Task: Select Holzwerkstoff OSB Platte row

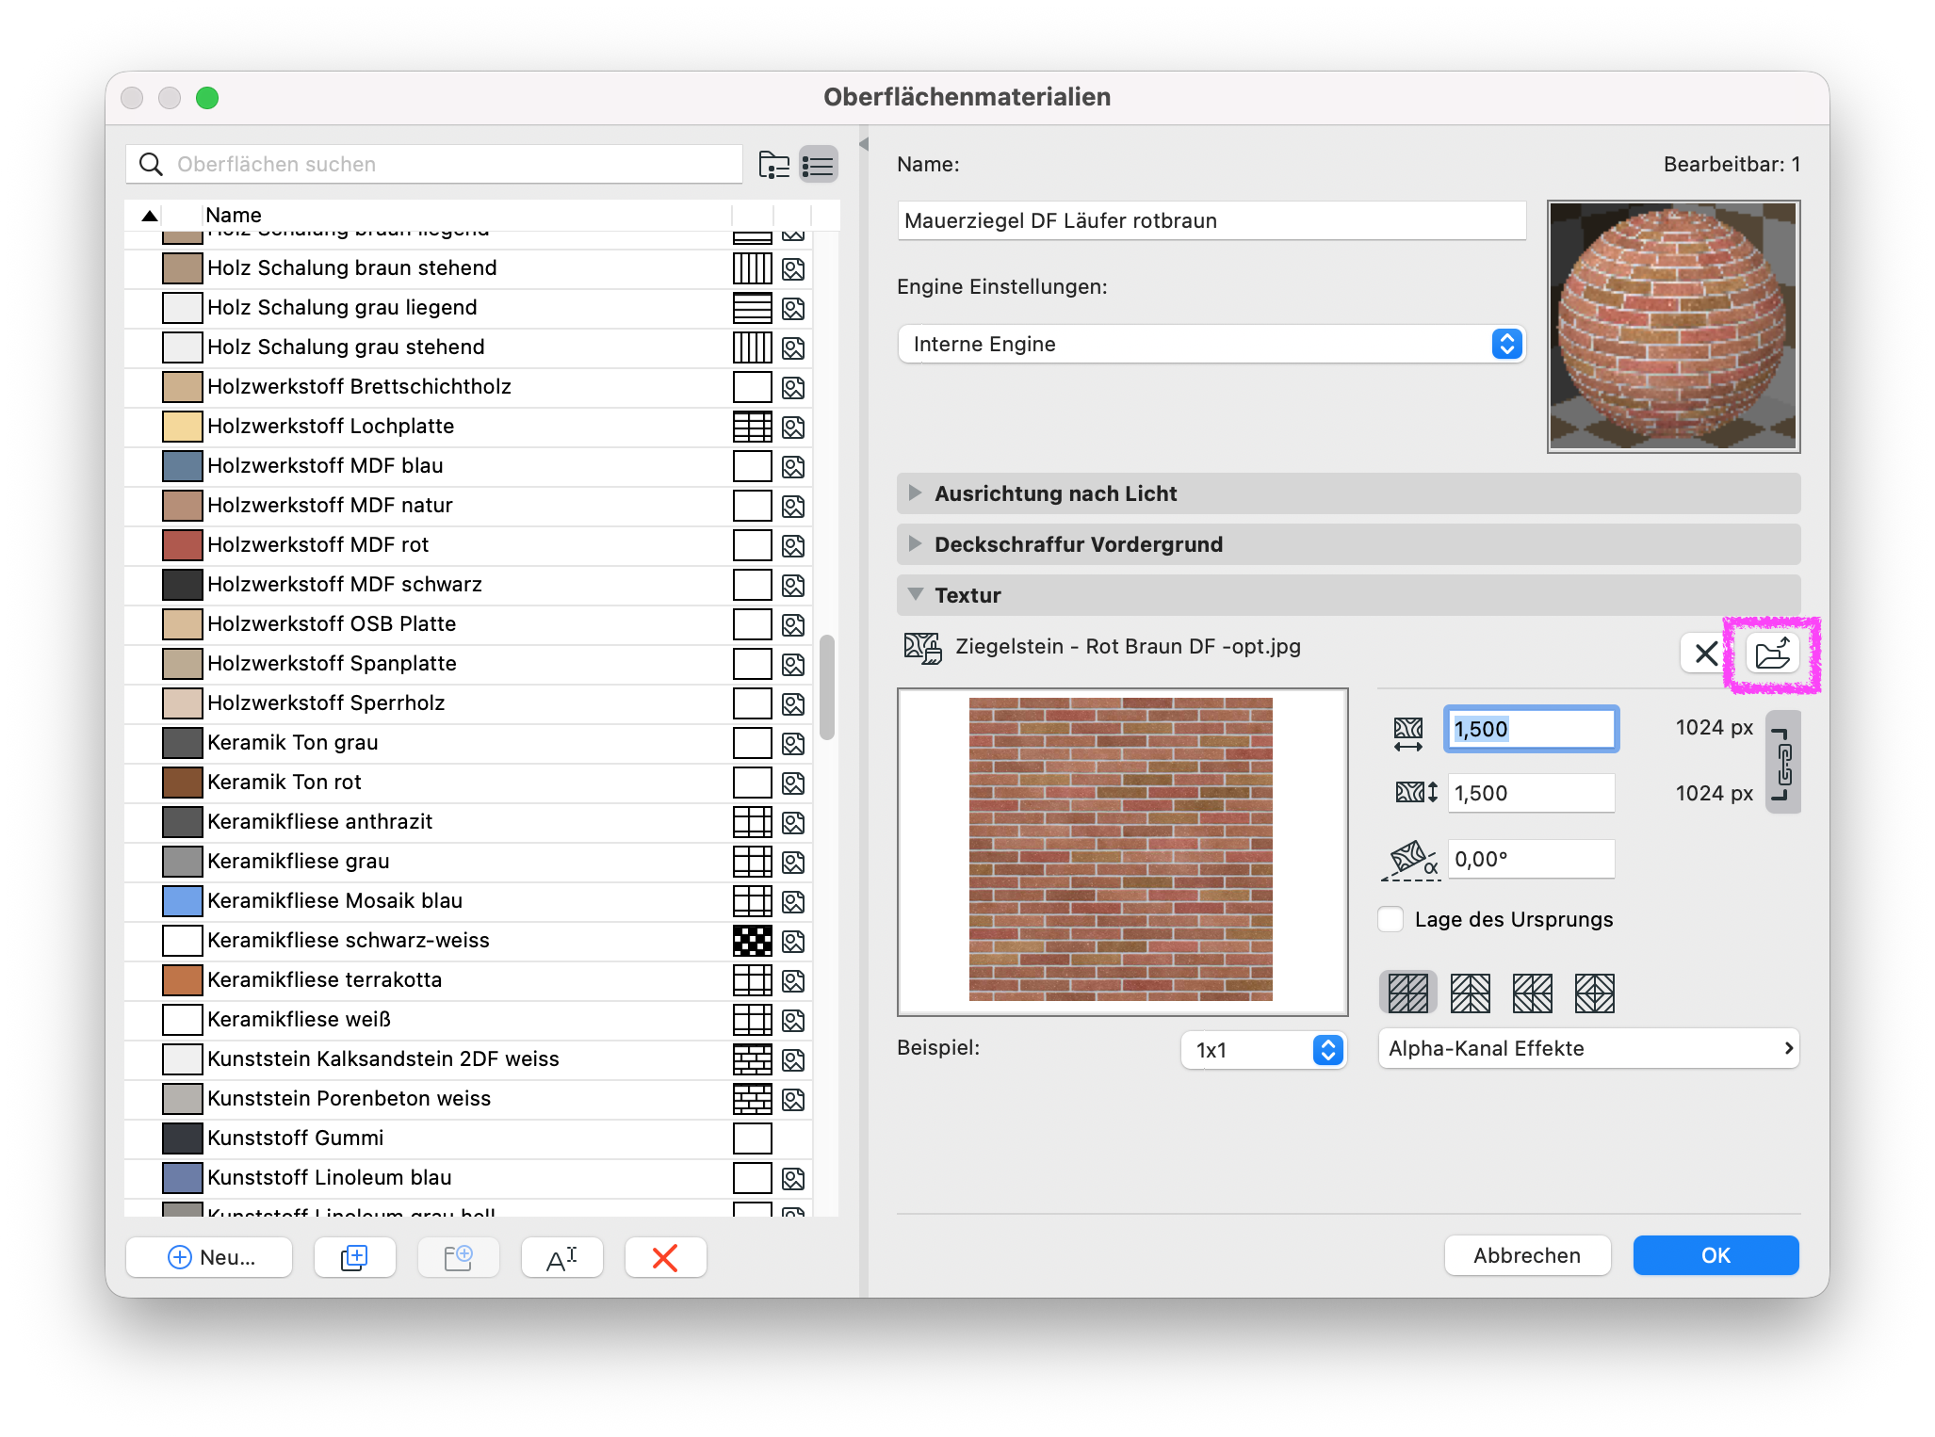Action: coord(468,624)
